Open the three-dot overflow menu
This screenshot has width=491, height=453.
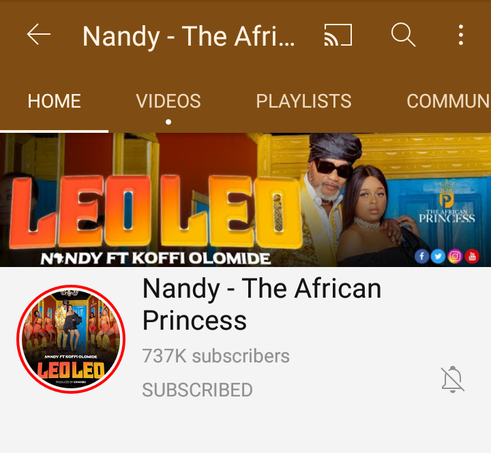pos(460,35)
